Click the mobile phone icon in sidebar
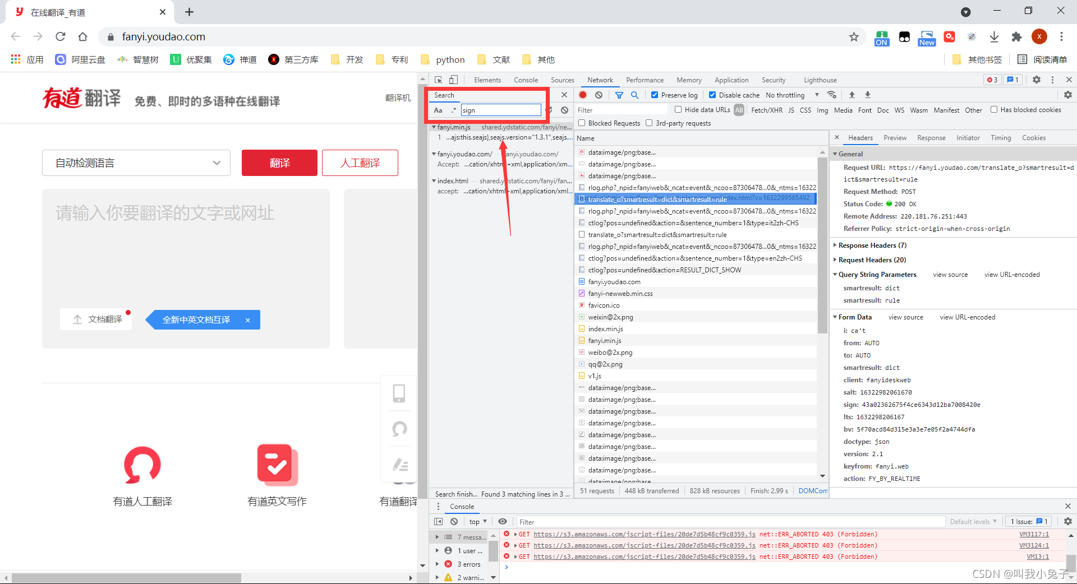The image size is (1077, 584). click(399, 393)
